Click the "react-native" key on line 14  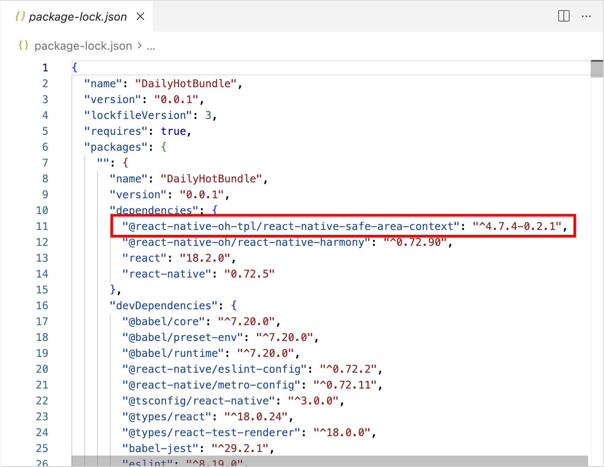pos(167,274)
